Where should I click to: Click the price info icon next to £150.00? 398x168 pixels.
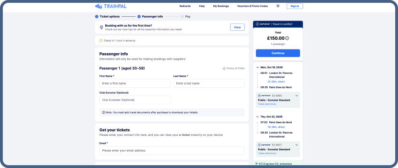click(x=287, y=39)
